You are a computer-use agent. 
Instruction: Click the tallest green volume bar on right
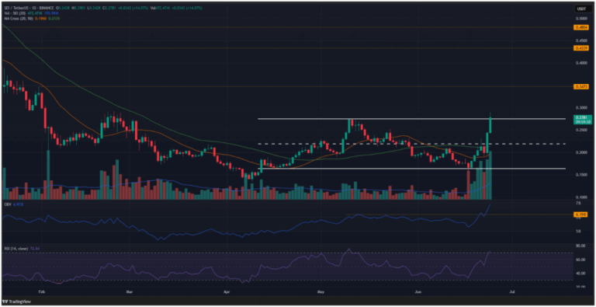pos(490,175)
